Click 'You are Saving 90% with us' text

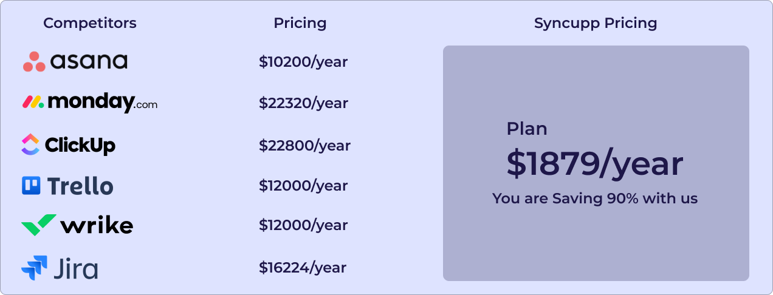tap(595, 198)
